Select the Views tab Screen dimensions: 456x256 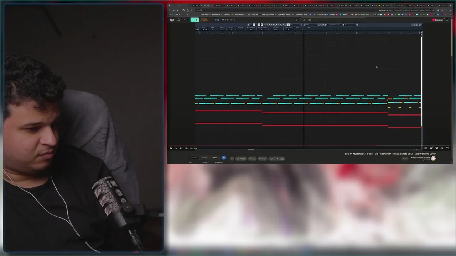click(215, 158)
